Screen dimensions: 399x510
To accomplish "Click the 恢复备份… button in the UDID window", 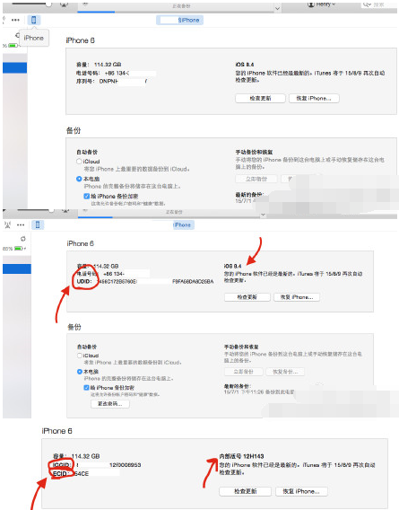I will pyautogui.click(x=285, y=372).
